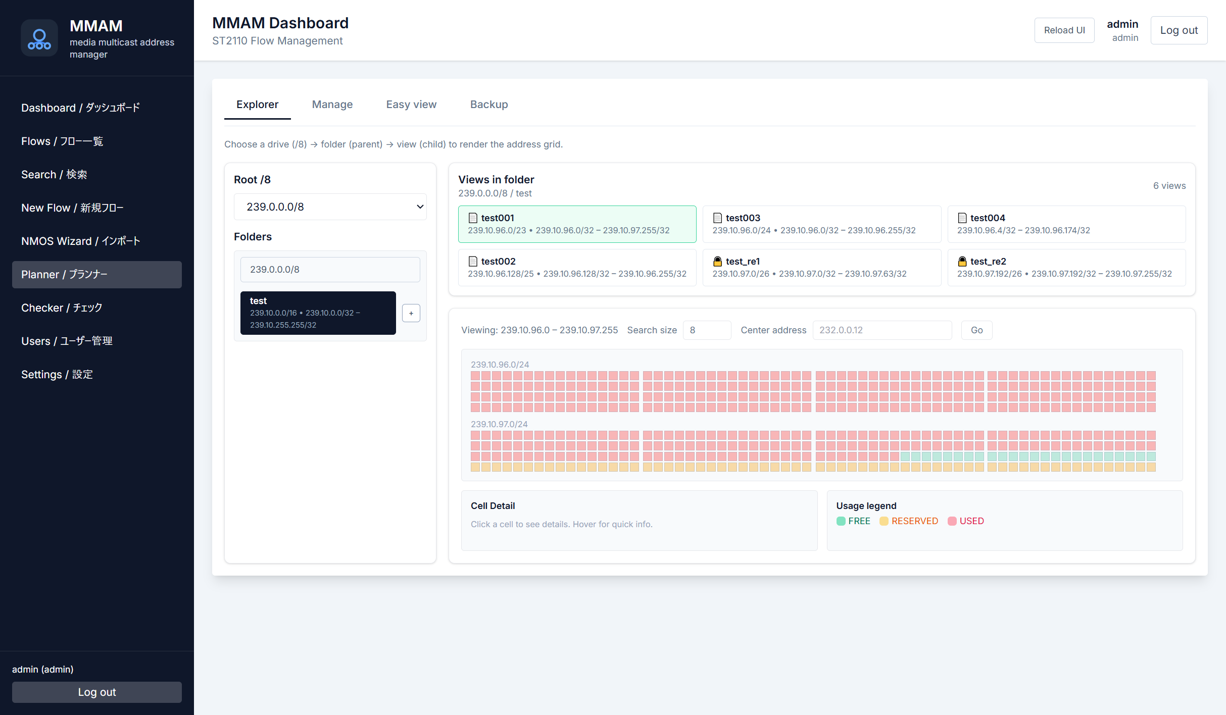1226x715 pixels.
Task: Switch to the Backup tab
Action: tap(488, 104)
